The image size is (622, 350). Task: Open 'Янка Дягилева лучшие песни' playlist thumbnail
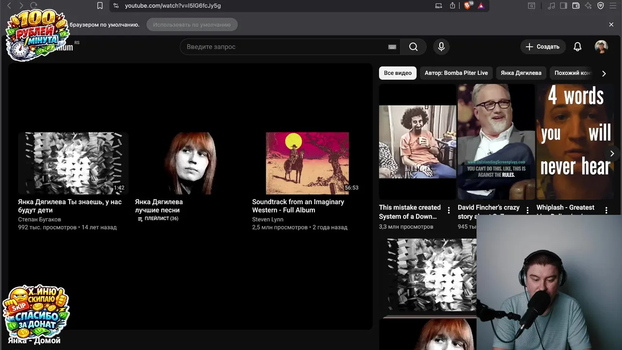(190, 163)
